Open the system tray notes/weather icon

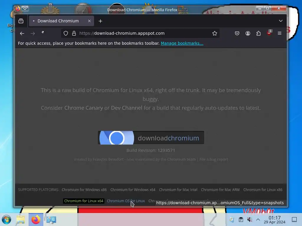[x=232, y=220]
